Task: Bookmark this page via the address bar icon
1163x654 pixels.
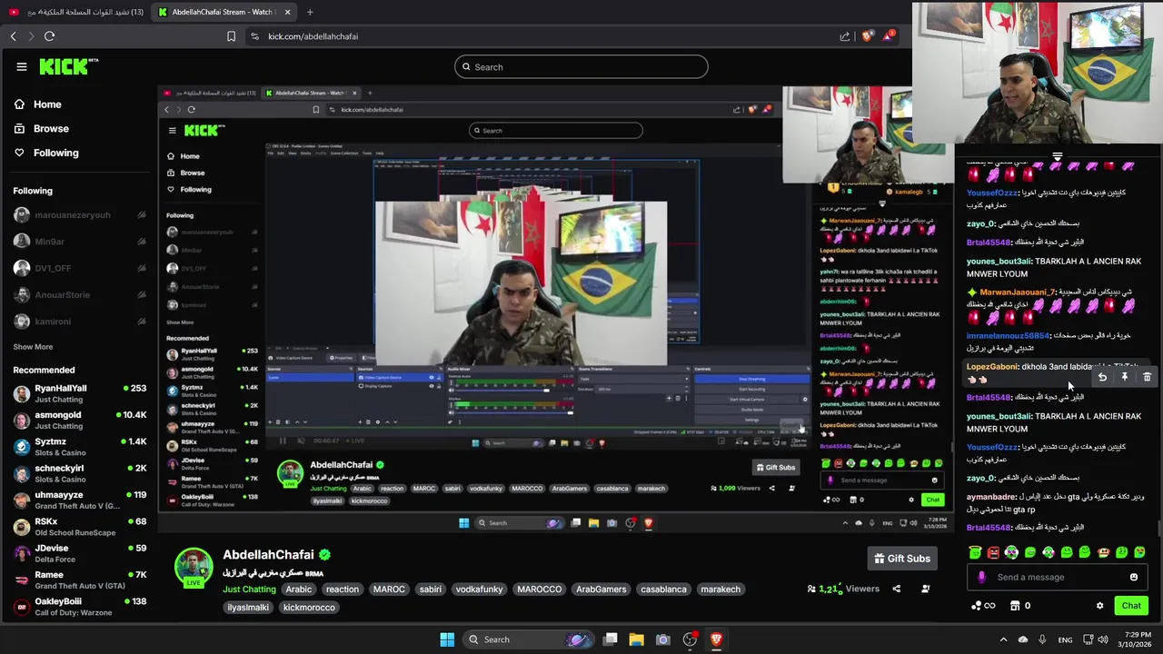Action: 231,36
